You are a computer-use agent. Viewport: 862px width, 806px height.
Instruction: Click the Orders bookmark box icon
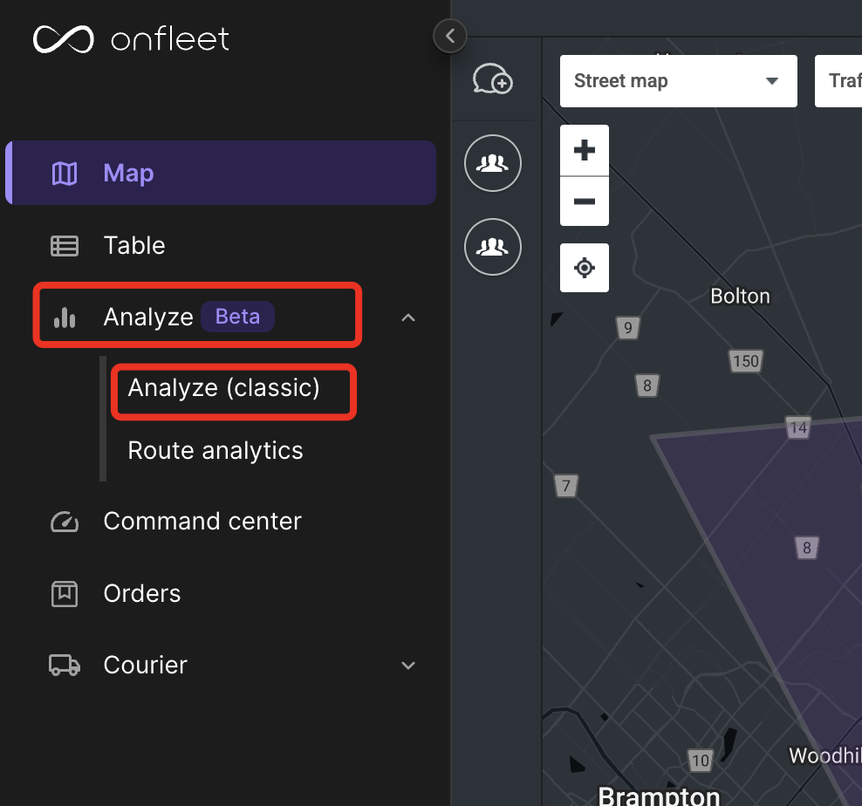[65, 594]
